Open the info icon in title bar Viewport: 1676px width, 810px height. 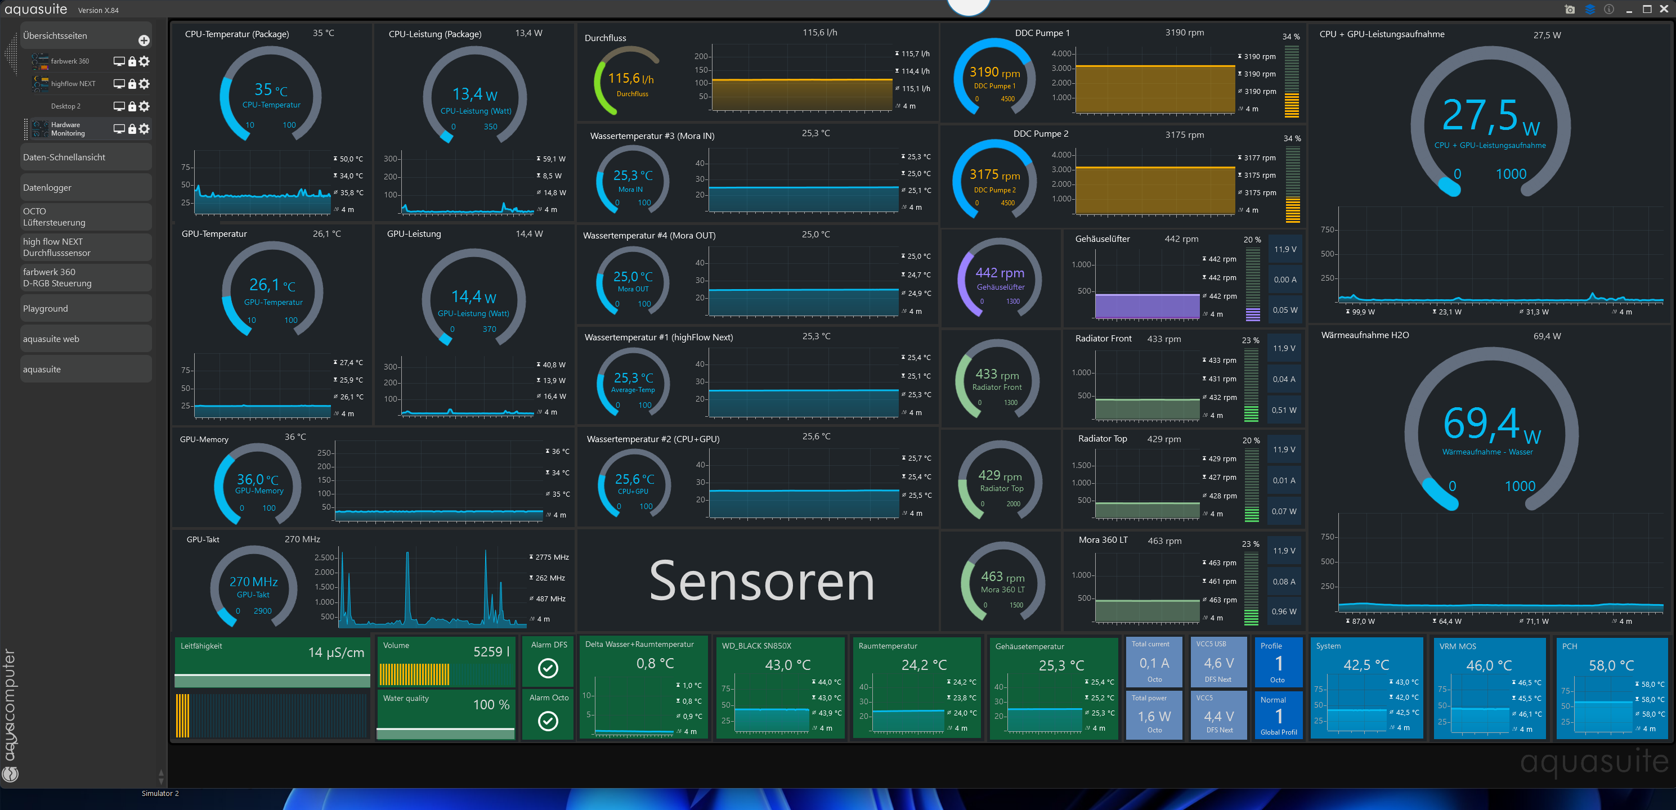point(1608,9)
